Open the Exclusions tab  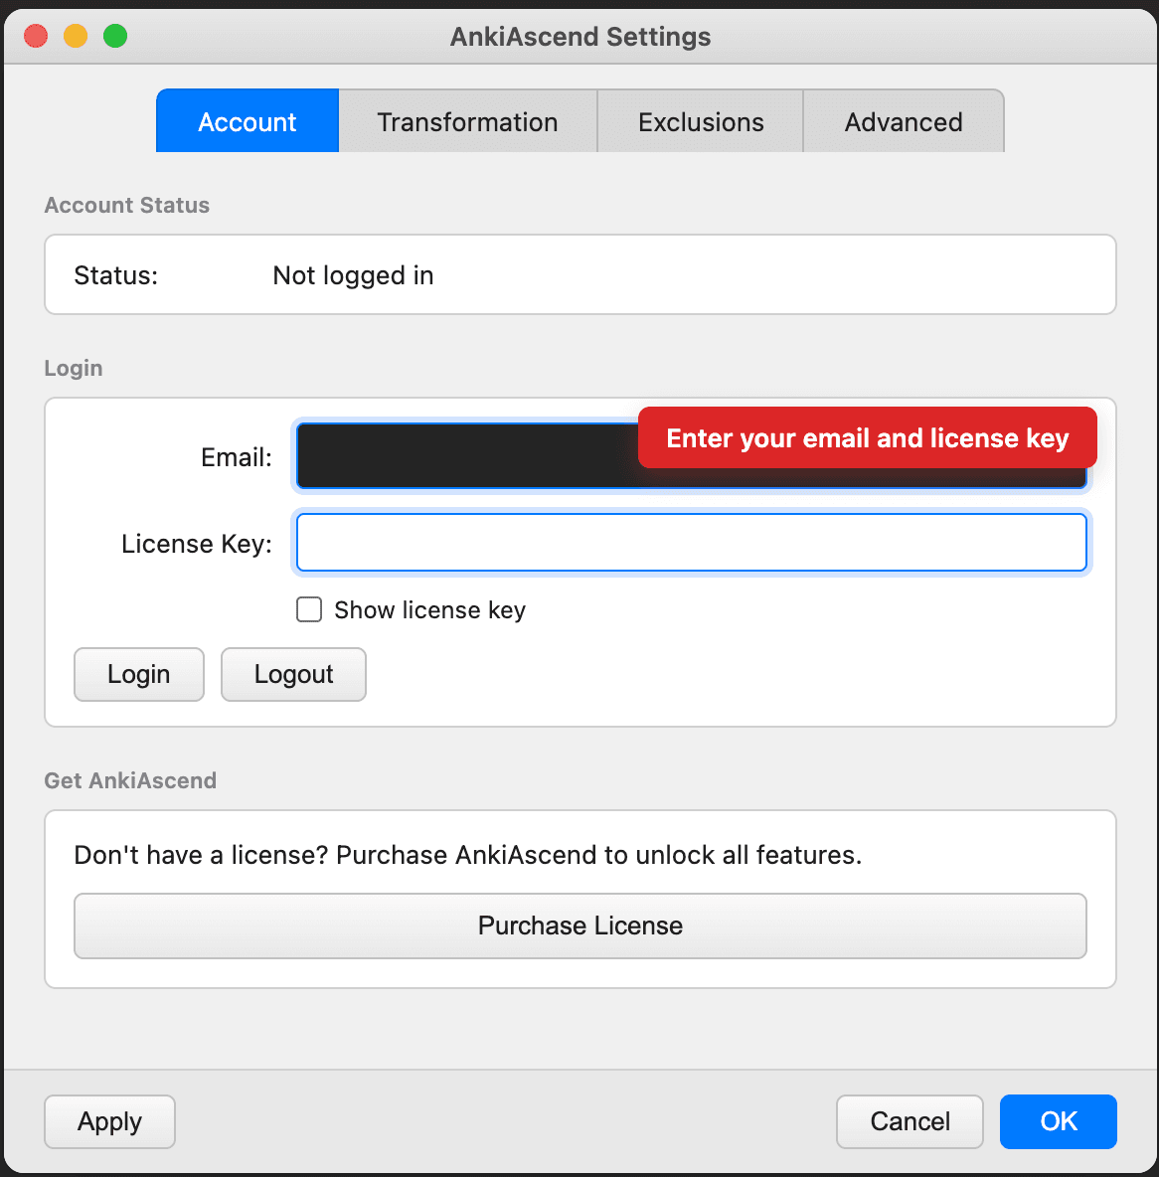[x=700, y=120]
